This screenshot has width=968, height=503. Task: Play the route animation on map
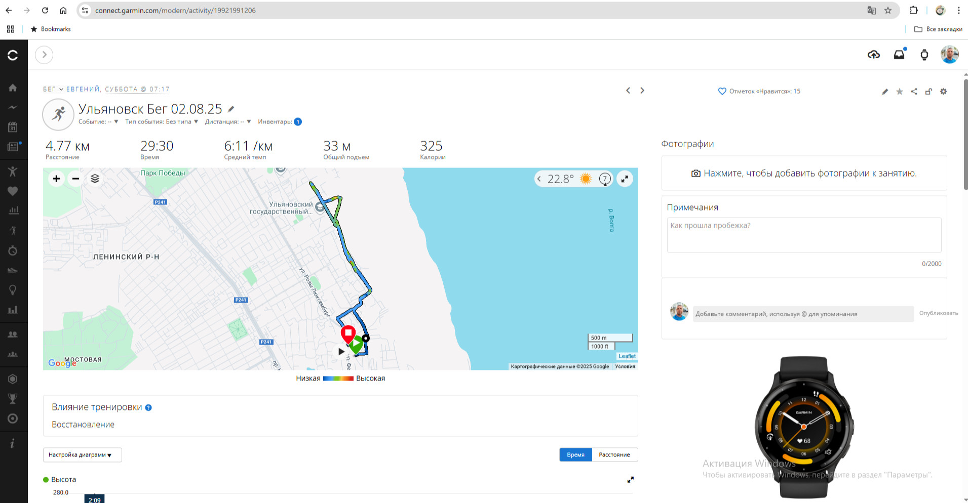[341, 351]
